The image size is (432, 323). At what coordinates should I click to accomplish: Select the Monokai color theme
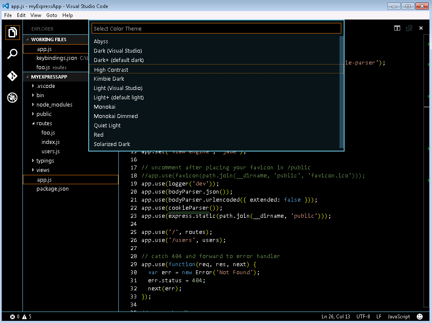(104, 107)
